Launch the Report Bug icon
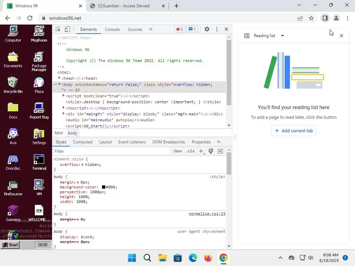The height and width of the screenshot is (266, 355). (x=39, y=111)
